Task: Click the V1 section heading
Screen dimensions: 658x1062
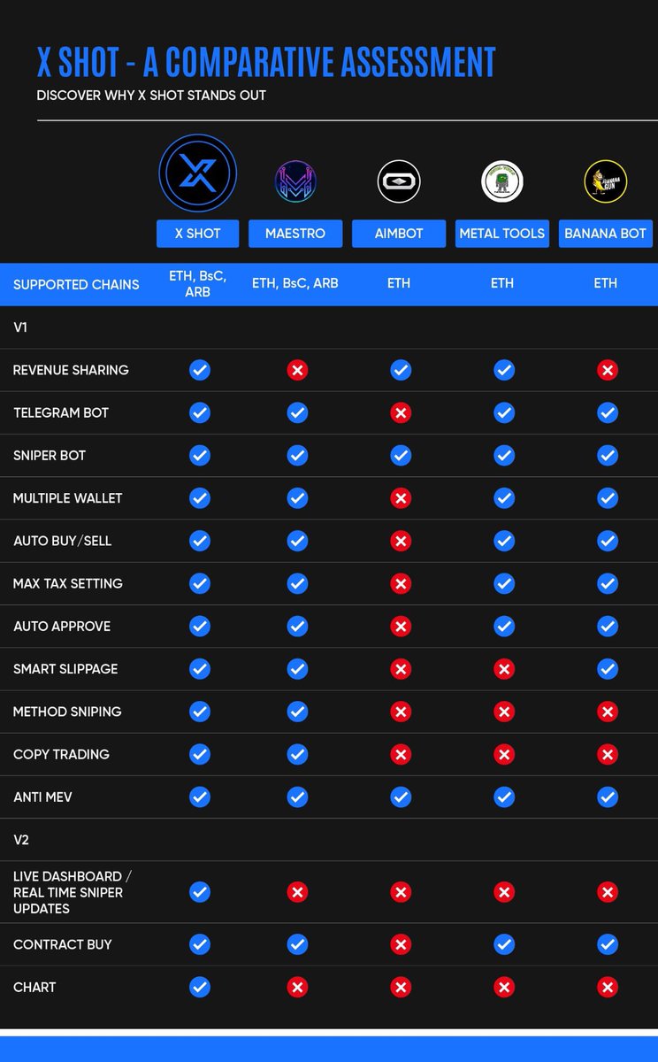Action: point(21,327)
